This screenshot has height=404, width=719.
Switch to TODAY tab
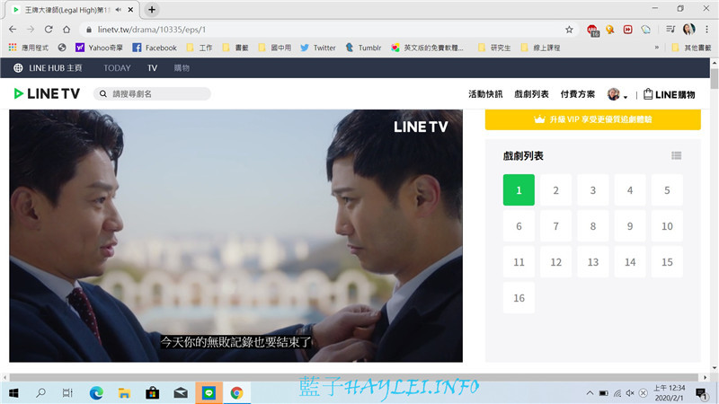coord(117,68)
